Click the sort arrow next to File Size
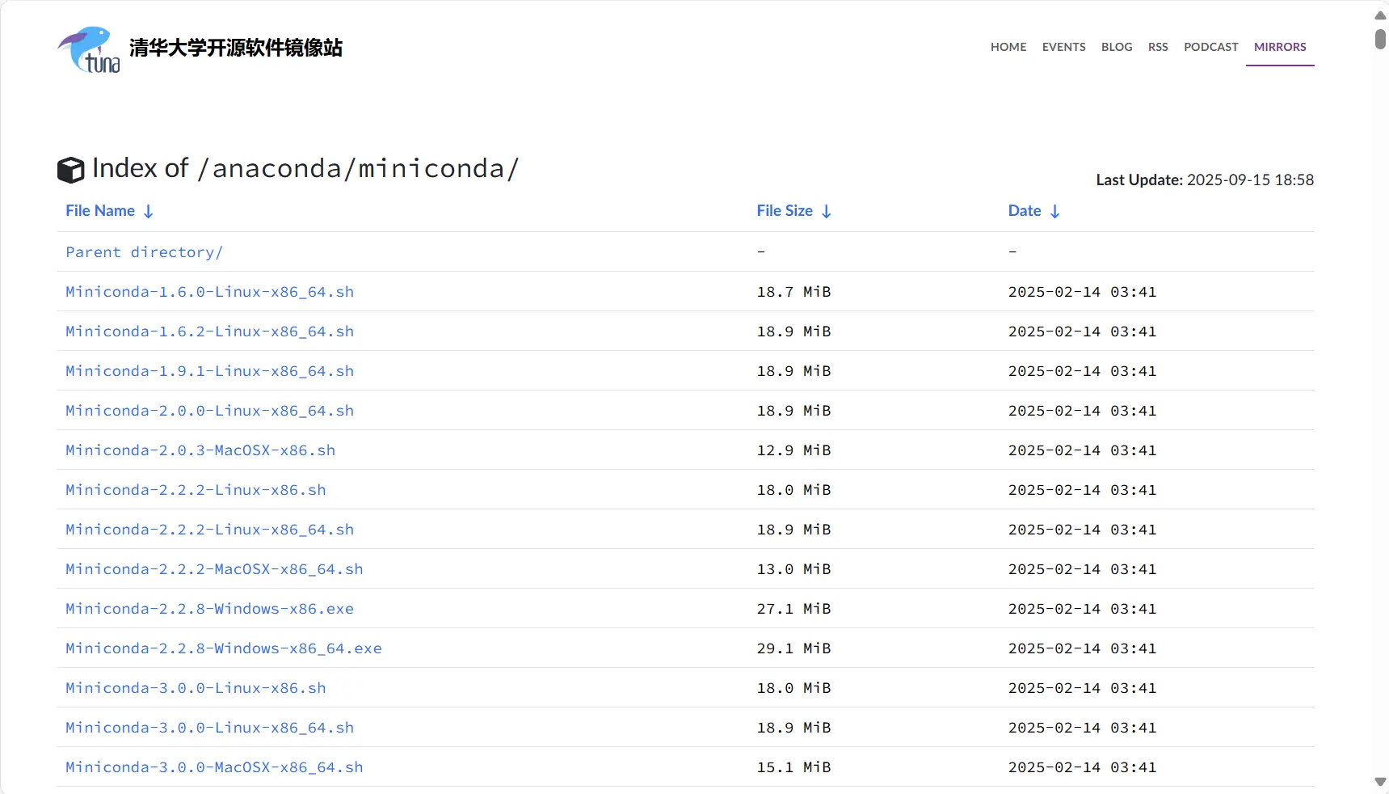The width and height of the screenshot is (1389, 794). (x=826, y=212)
